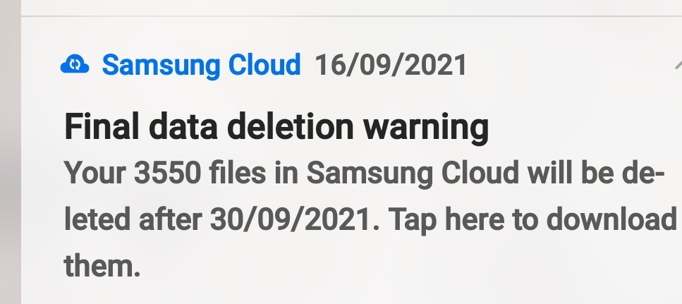Tap the blue Samsung Cloud app name
The width and height of the screenshot is (682, 304).
(201, 66)
